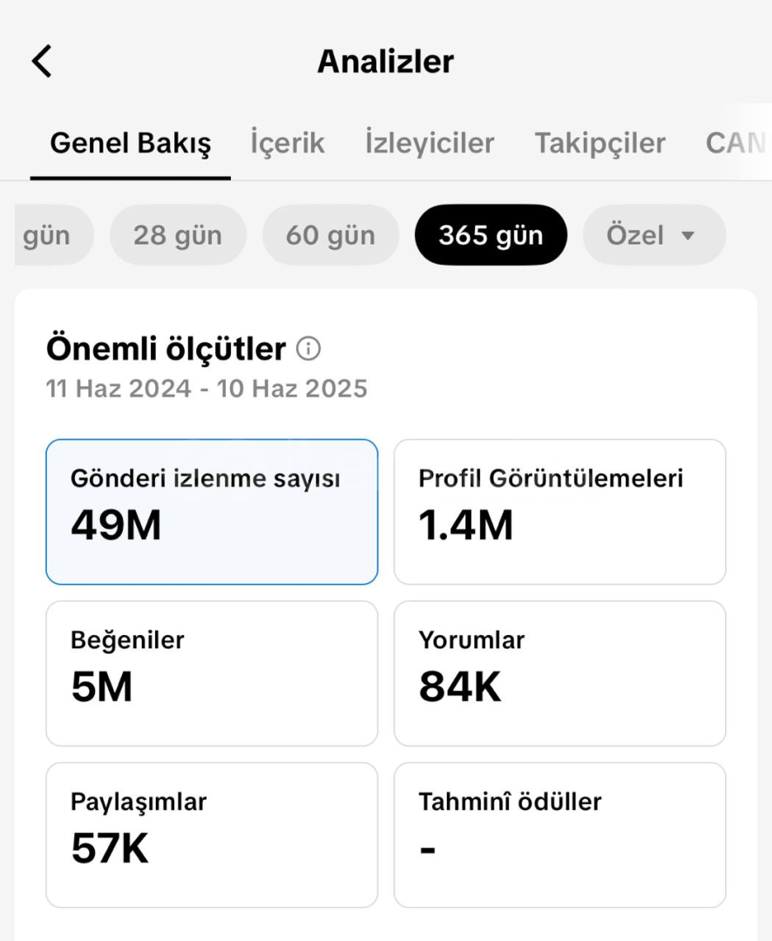Select the 365 gün range chip
772x941 pixels.
coord(491,234)
